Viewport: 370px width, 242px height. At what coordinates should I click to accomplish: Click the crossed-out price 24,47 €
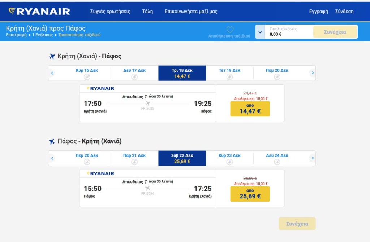click(x=250, y=93)
